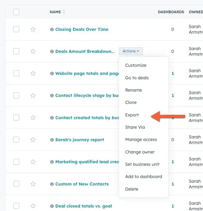
Task: Select Add to dashboard menu item
Action: [x=143, y=177]
